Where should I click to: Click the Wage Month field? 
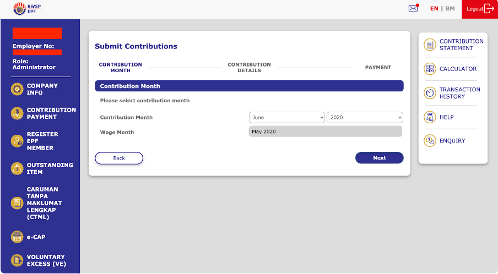coord(326,131)
